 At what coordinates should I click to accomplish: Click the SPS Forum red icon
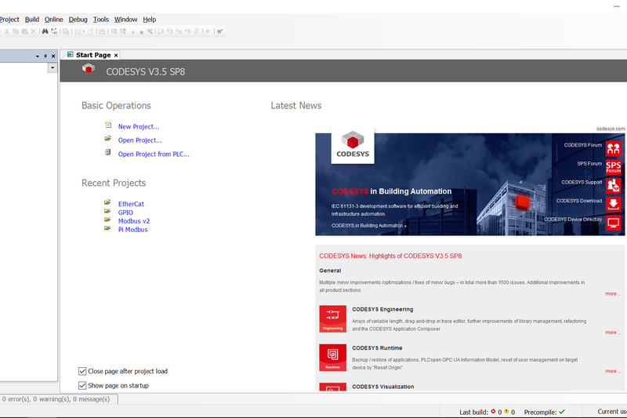(x=613, y=167)
